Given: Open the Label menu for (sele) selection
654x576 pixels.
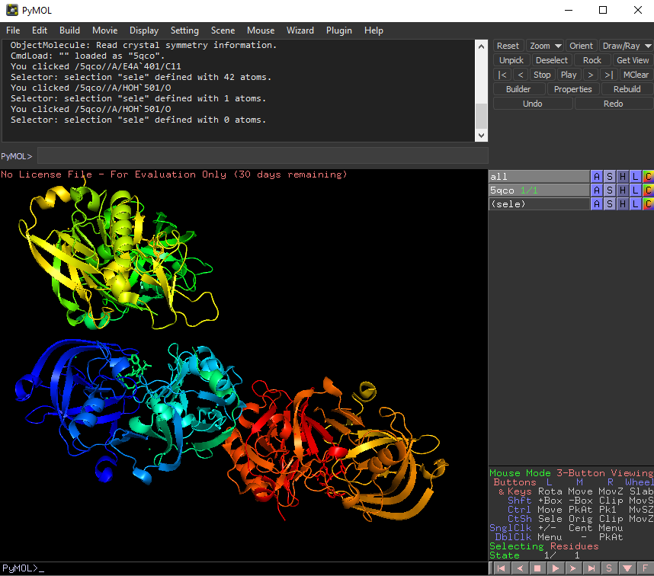Looking at the screenshot, I should [635, 204].
